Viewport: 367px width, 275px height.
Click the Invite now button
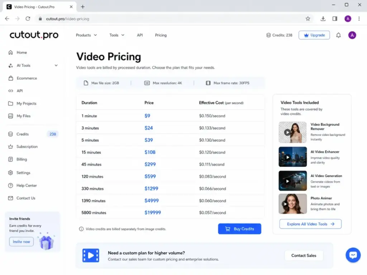coord(21,242)
